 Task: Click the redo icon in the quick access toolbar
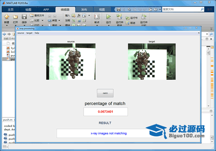tap(145, 9)
